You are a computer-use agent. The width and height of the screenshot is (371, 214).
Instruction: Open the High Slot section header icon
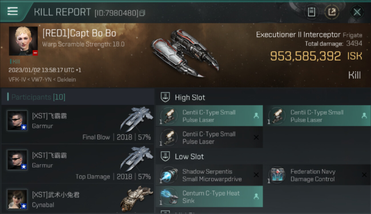166,97
